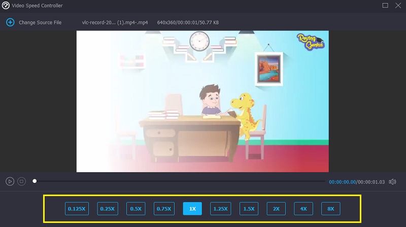Maximize the Video Speed Controller window
The image size is (406, 227).
tap(385, 6)
